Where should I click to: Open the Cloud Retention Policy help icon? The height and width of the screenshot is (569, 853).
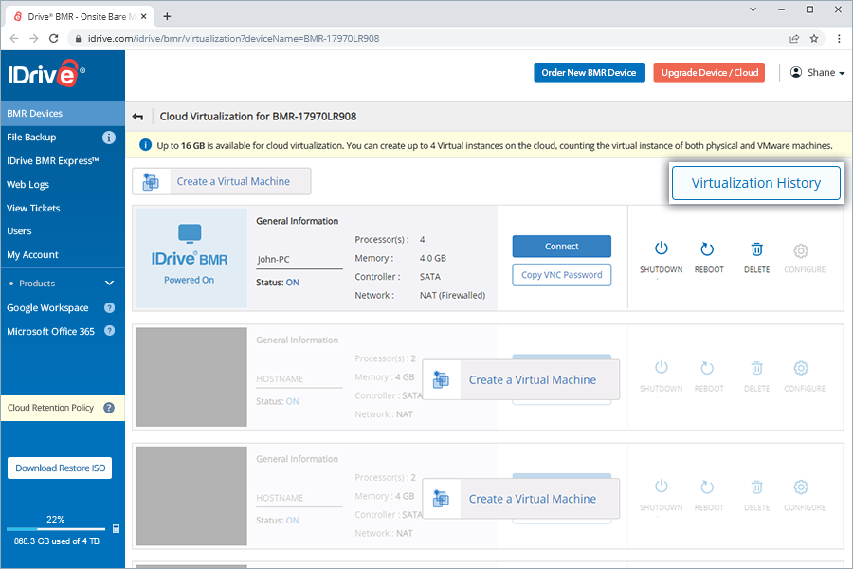tap(109, 408)
